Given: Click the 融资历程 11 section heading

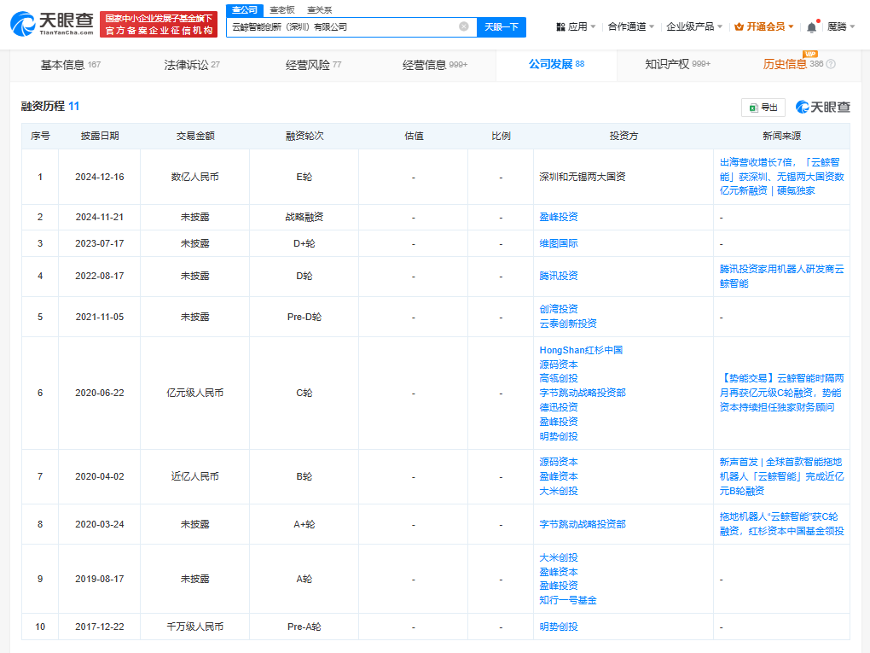Looking at the screenshot, I should (x=50, y=106).
